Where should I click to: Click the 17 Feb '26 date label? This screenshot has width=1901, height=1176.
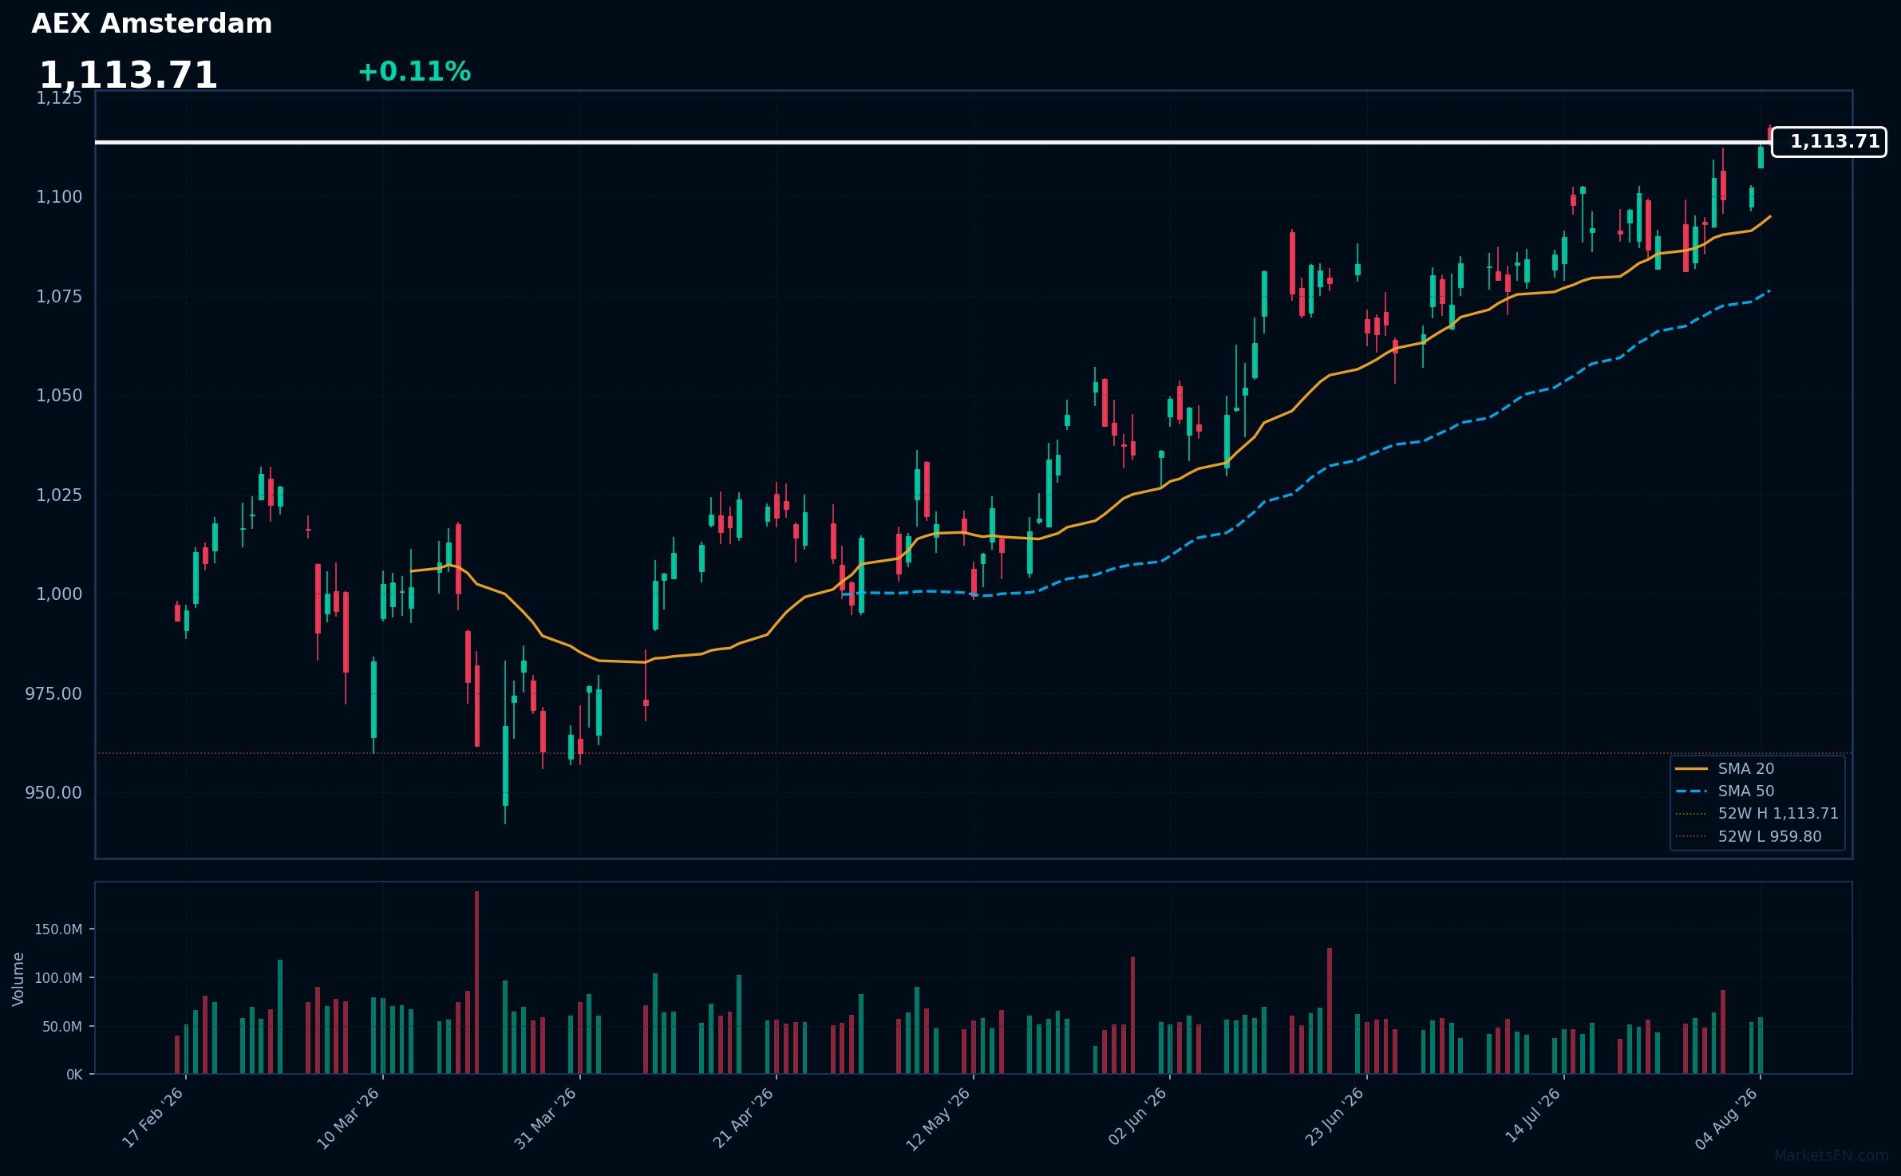(x=153, y=1118)
